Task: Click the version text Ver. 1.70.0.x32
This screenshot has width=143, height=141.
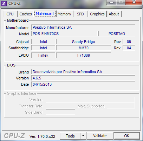Action: click(x=42, y=136)
